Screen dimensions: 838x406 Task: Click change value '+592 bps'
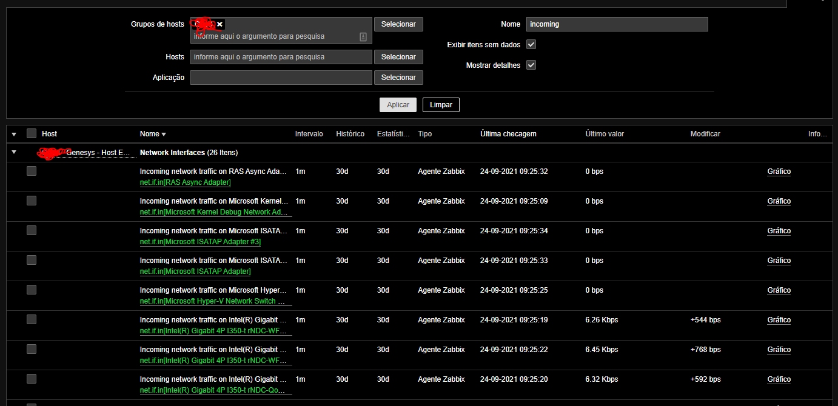click(x=706, y=379)
